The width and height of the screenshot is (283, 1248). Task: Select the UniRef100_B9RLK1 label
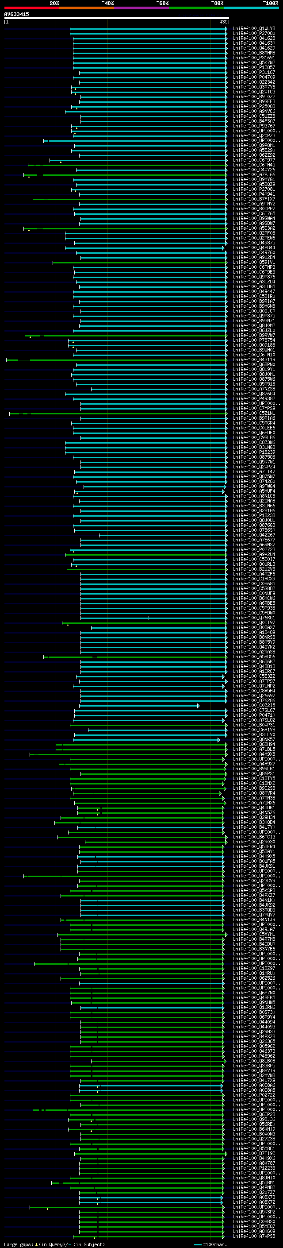click(x=254, y=769)
